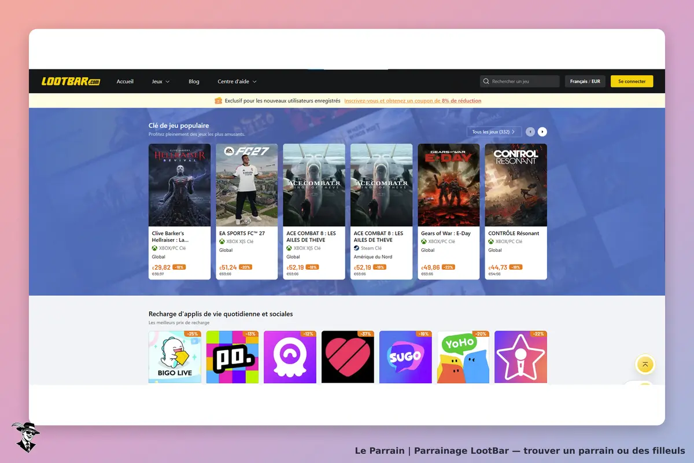Click the CONTRÔLE Résonant title
This screenshot has width=694, height=463.
514,233
